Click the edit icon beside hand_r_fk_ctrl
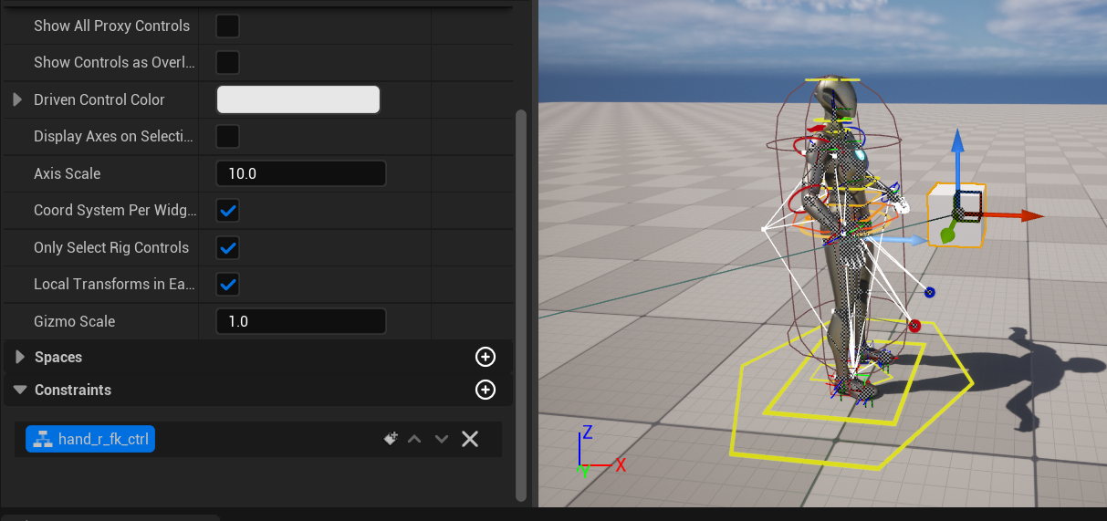Image resolution: width=1107 pixels, height=521 pixels. pos(390,439)
